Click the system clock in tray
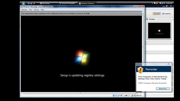The width and height of the screenshot is (180, 101). tap(169, 3)
